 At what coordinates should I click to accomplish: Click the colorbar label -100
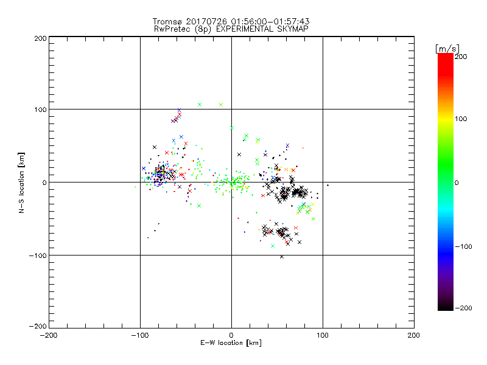point(463,247)
